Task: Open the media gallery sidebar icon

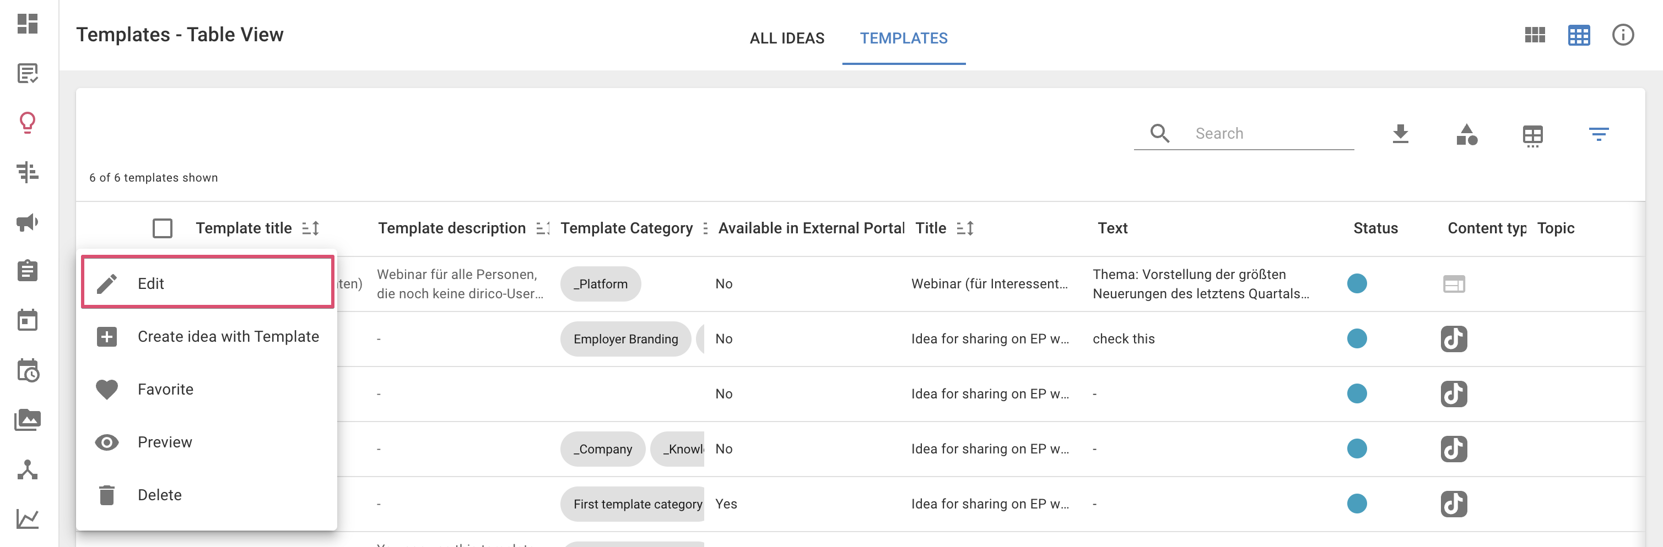Action: tap(27, 420)
